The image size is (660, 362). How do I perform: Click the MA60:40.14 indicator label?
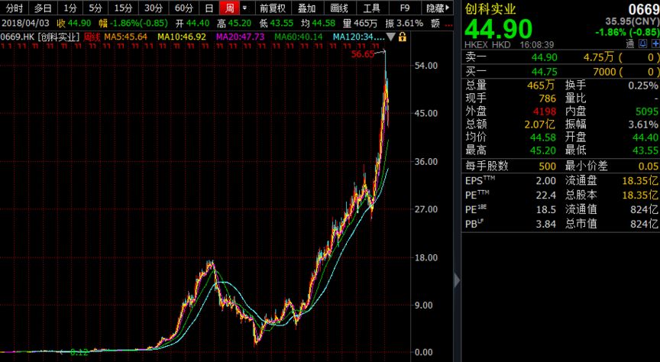[x=299, y=37]
